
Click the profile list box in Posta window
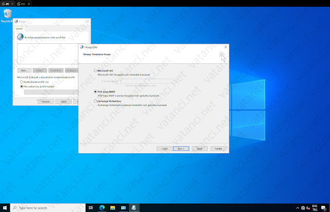(48, 54)
